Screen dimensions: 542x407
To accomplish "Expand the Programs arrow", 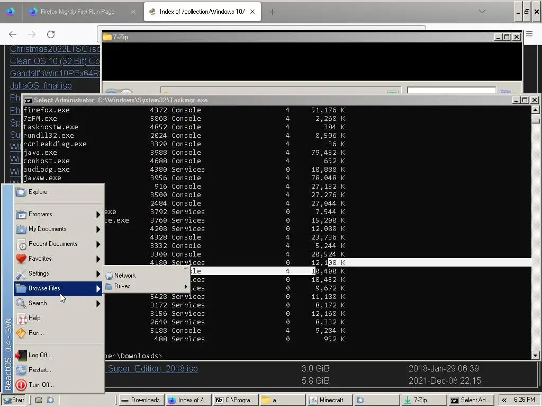I will coord(98,215).
